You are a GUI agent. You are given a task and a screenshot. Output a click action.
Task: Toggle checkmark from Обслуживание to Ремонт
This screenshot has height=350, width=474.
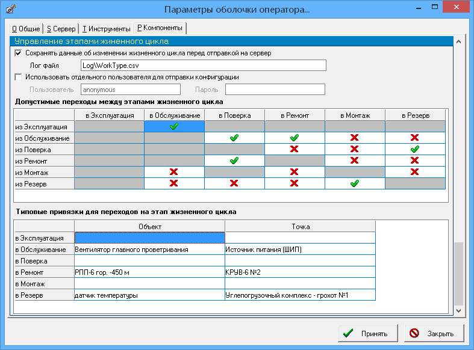(295, 138)
